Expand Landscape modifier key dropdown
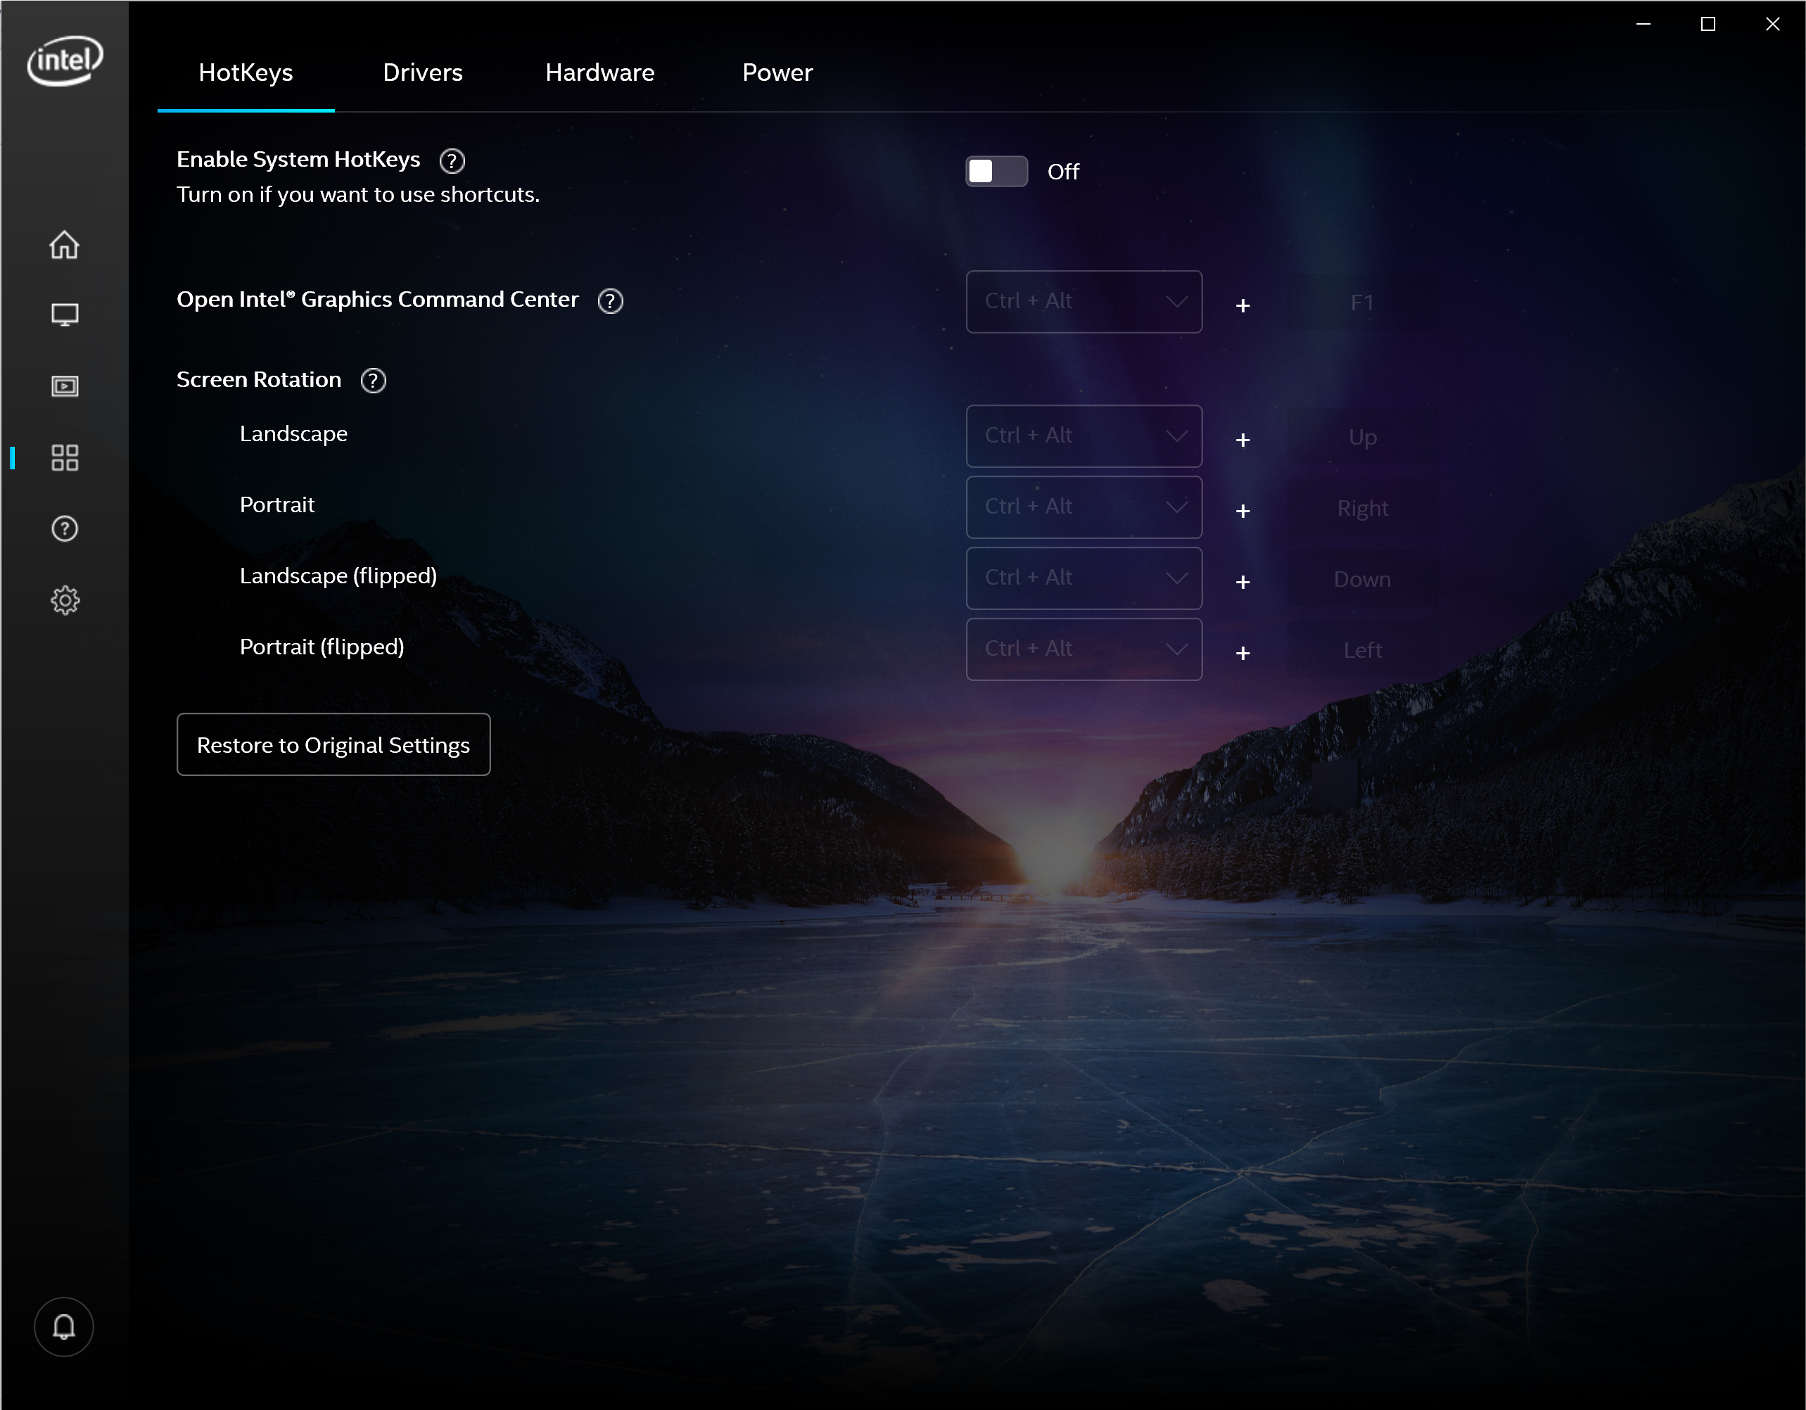Screen dimensions: 1806x1410 coord(1083,436)
